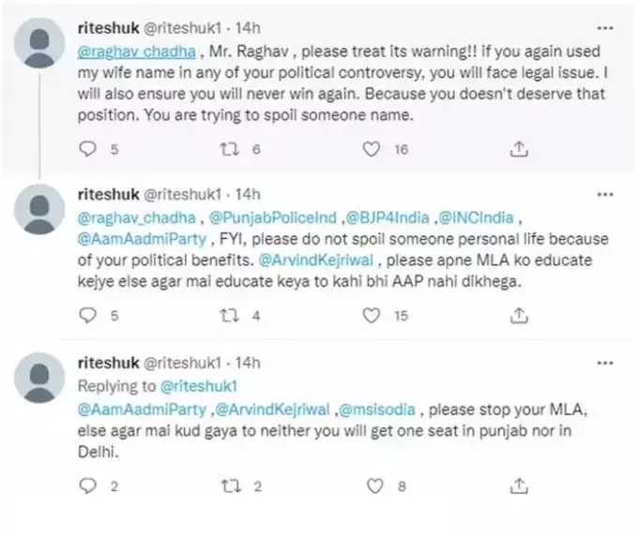
Task: Open riteshuk username on the third tweet
Action: 104,363
